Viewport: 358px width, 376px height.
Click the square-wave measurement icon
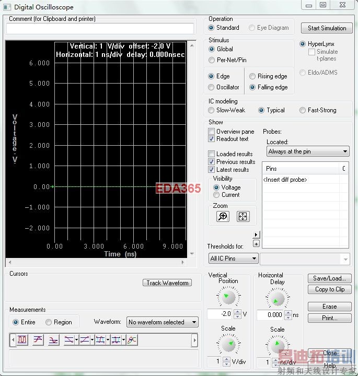22,339
